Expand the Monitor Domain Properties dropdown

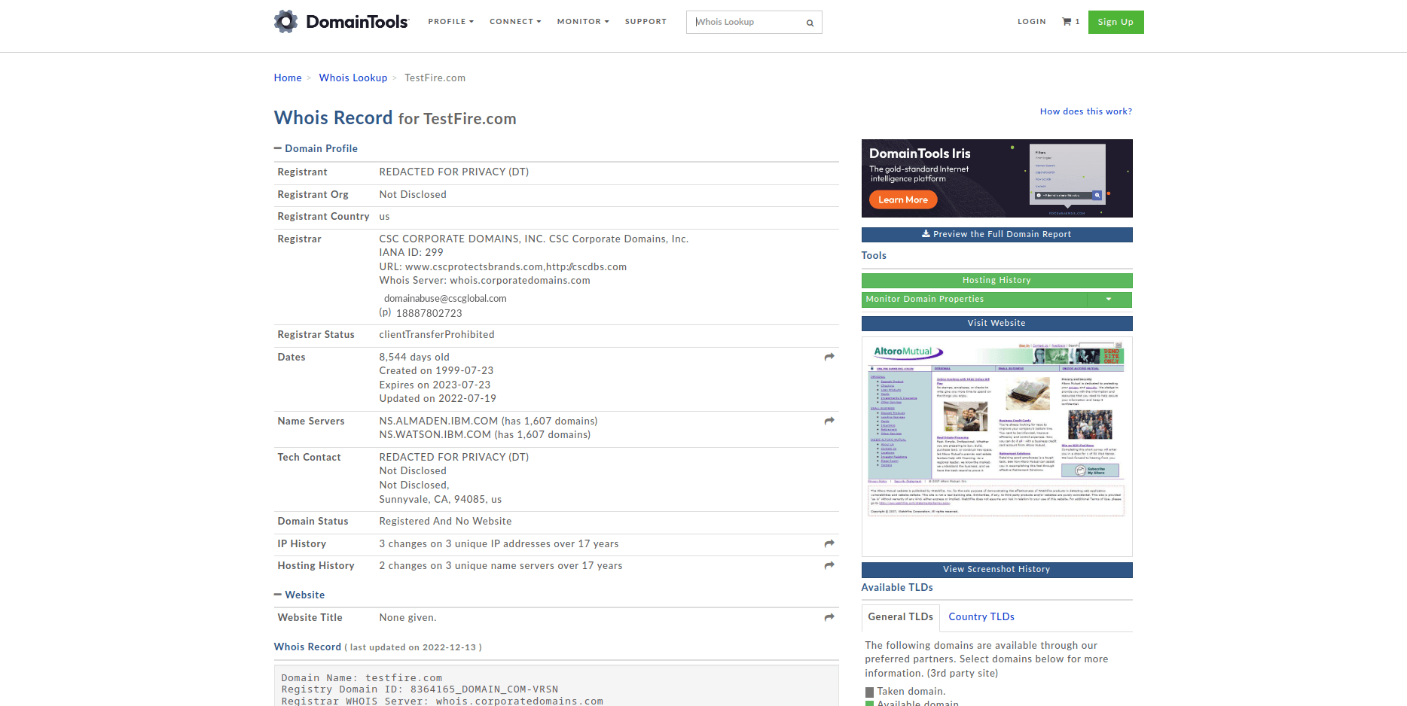1109,300
